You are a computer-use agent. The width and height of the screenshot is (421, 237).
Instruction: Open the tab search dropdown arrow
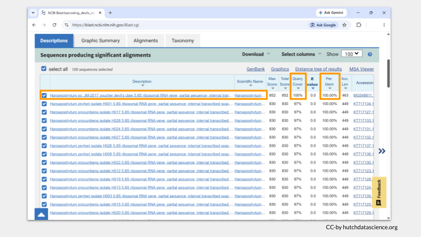tap(33, 13)
